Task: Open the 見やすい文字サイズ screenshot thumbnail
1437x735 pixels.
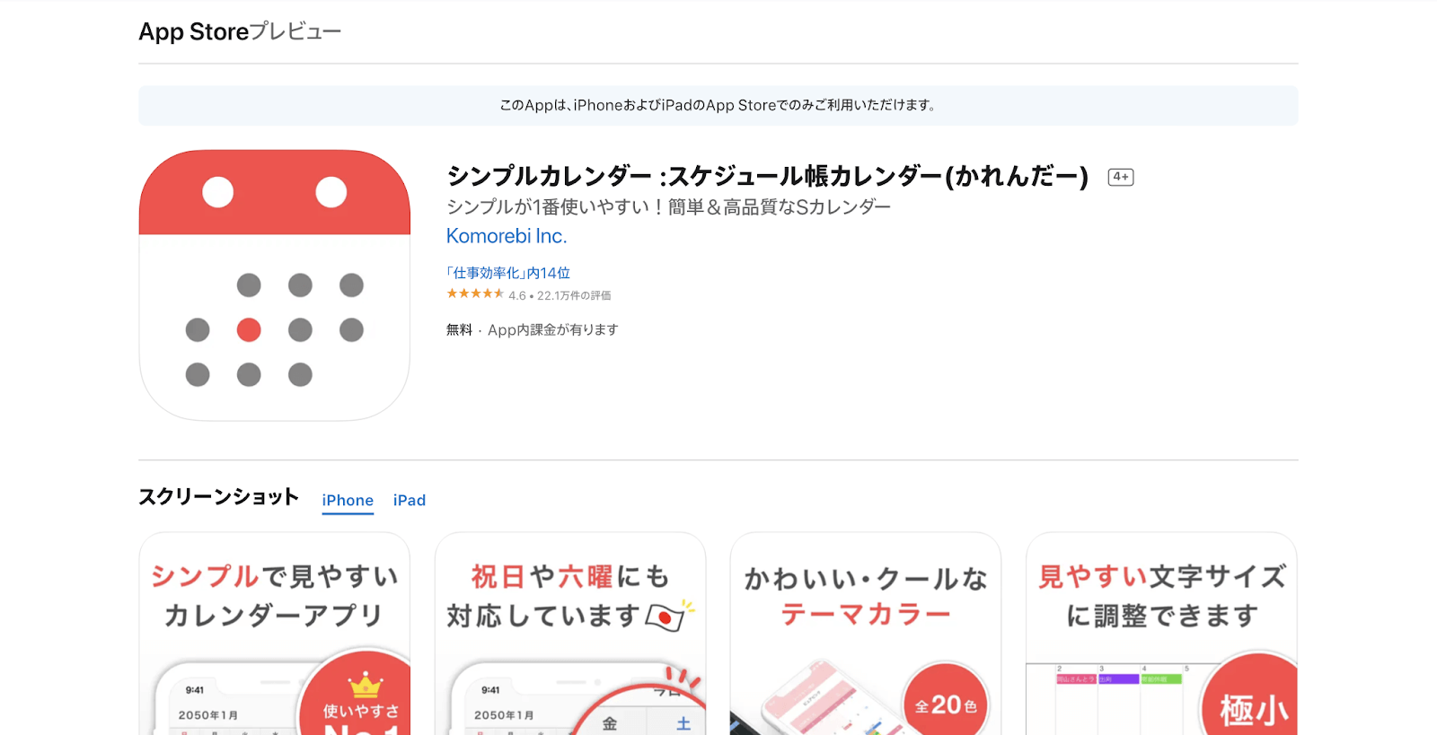Action: click(x=1161, y=634)
